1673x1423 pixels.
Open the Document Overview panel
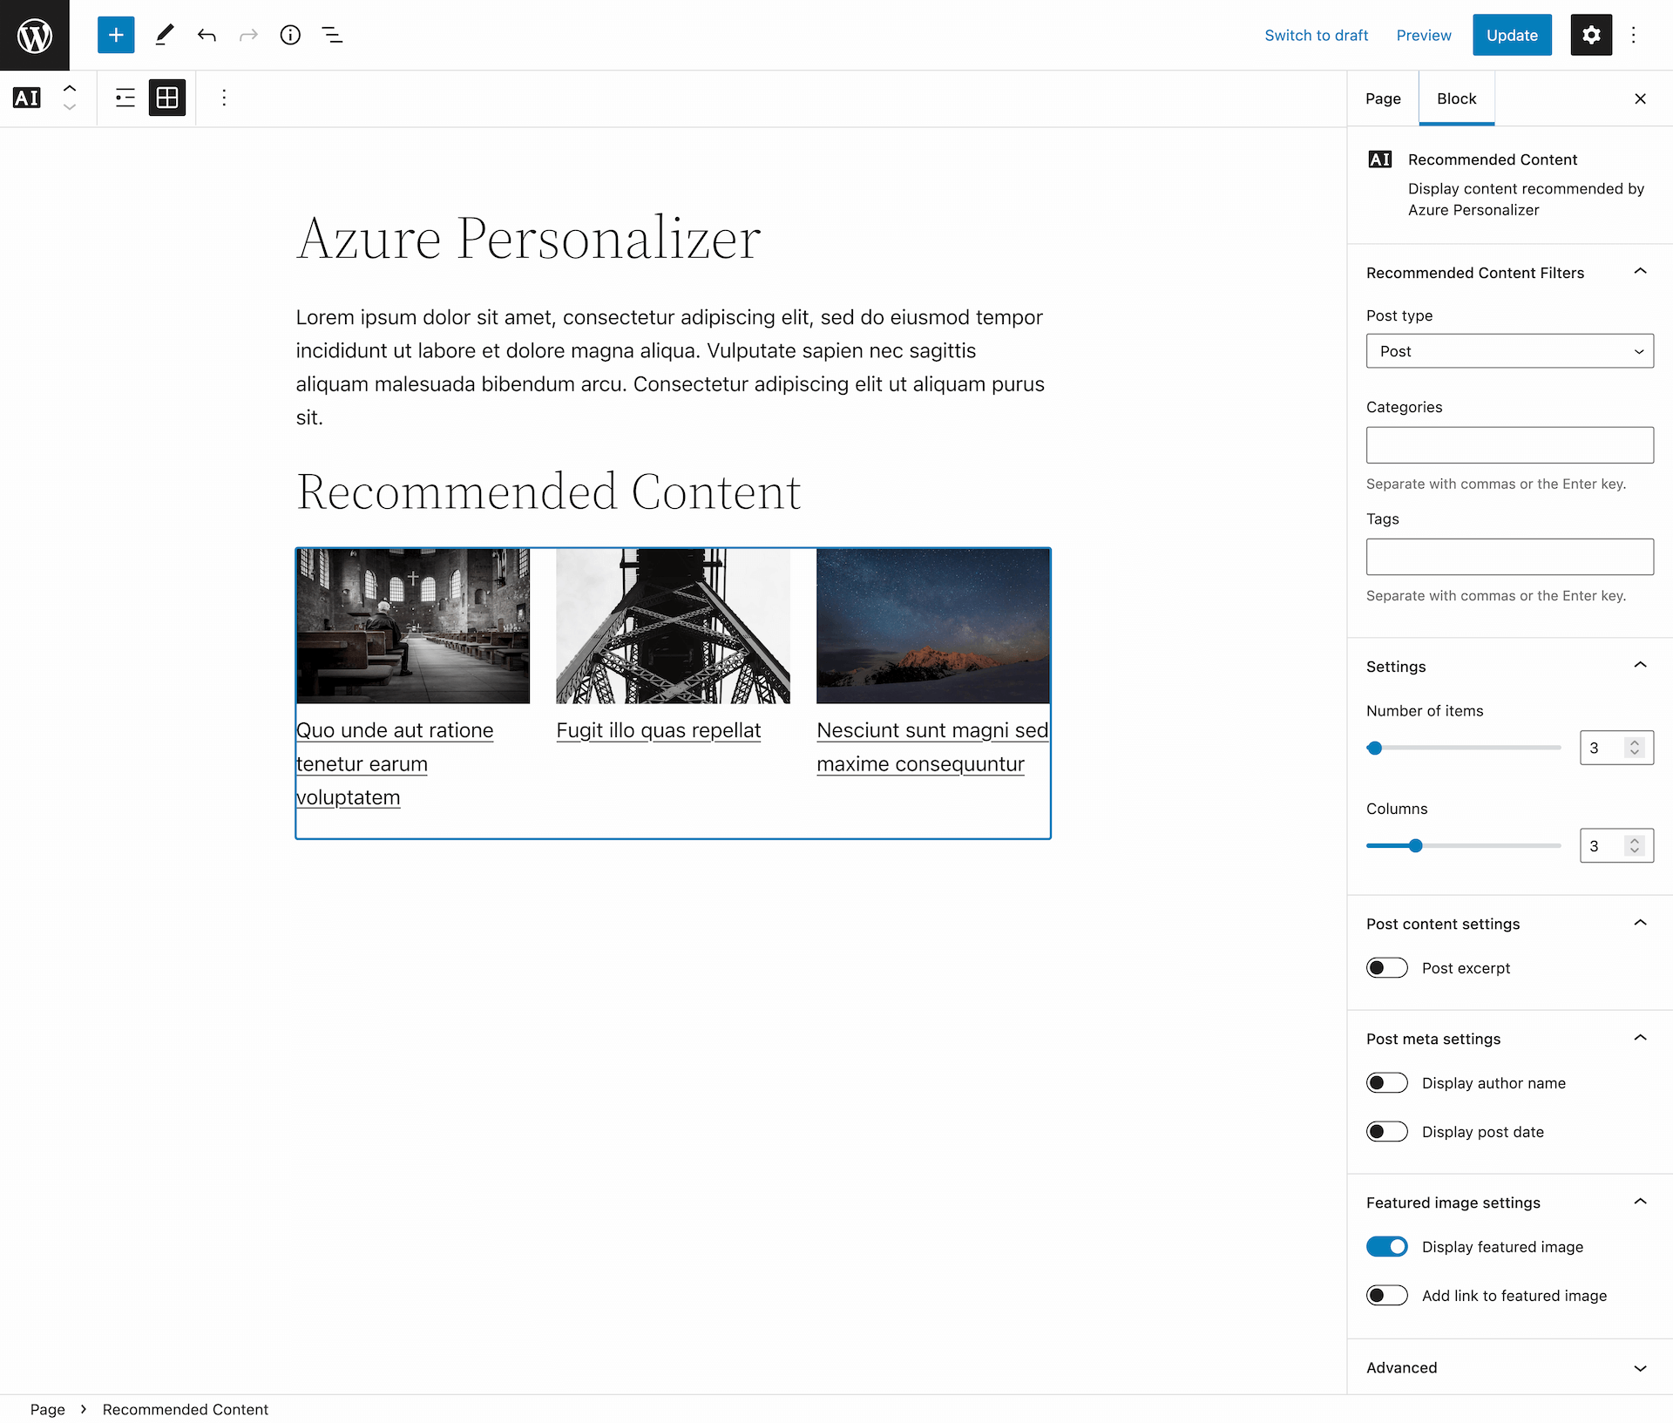click(332, 35)
